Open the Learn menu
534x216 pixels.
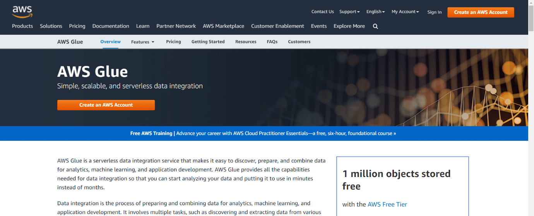pyautogui.click(x=143, y=26)
